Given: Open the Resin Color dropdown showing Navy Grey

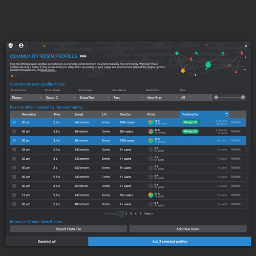Looking at the screenshot, I should coord(162,97).
